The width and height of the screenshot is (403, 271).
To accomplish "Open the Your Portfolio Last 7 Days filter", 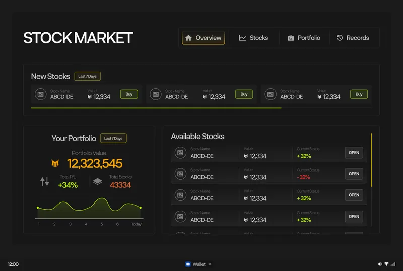I will [113, 139].
